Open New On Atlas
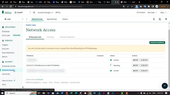Screen dimensions: 170x95 tap(7, 80)
